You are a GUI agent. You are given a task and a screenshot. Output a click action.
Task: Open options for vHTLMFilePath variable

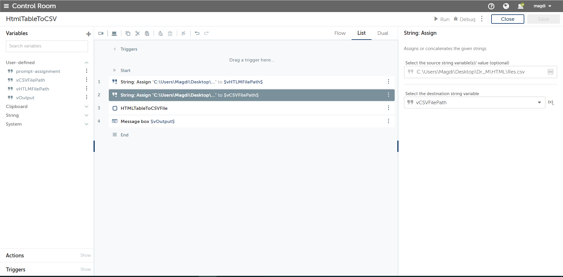point(87,88)
